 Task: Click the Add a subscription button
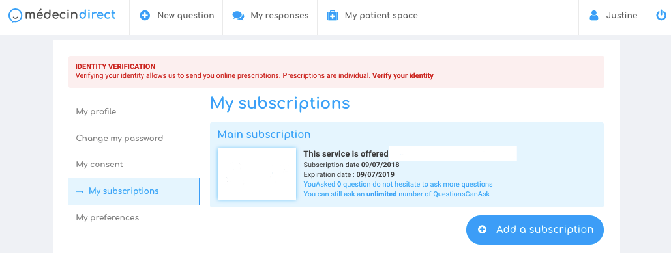(535, 230)
